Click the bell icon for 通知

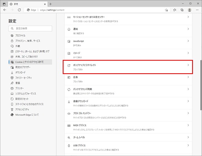click(x=69, y=29)
